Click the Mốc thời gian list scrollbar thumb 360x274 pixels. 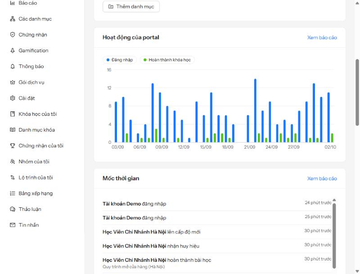coord(334,236)
